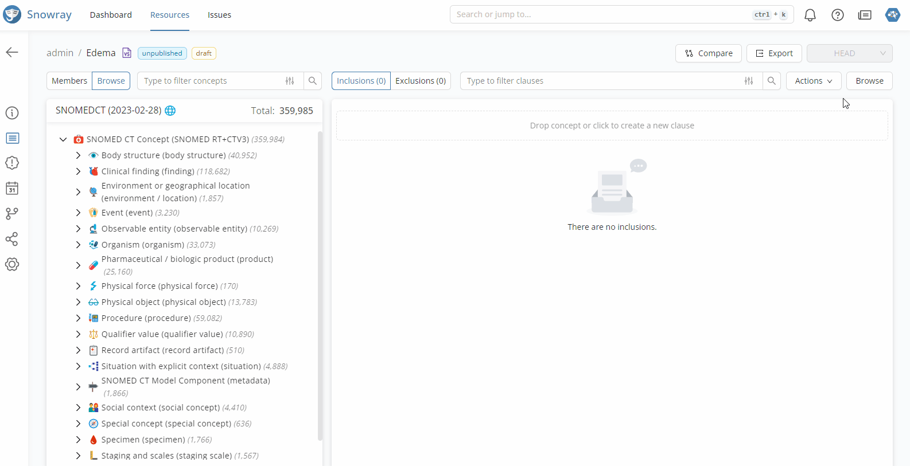Collapse the SNOMED CT Concept root node
This screenshot has height=466, width=910.
click(x=63, y=139)
